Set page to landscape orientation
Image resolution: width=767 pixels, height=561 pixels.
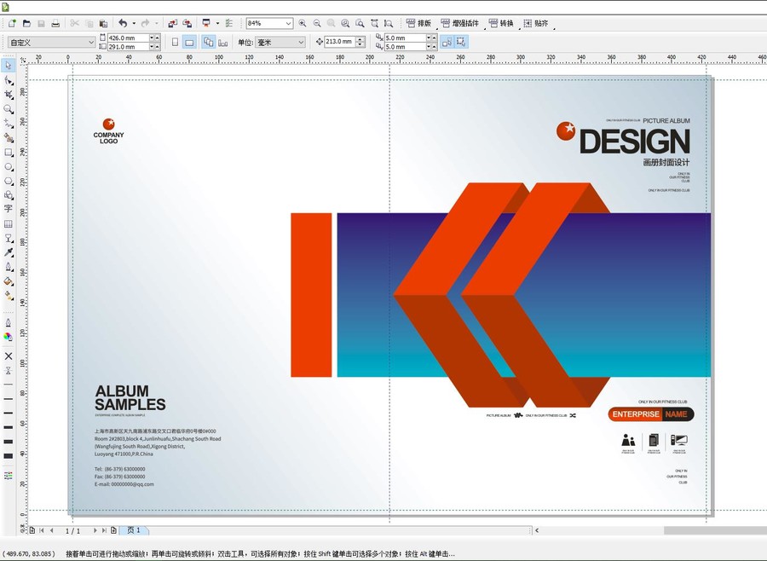click(189, 42)
